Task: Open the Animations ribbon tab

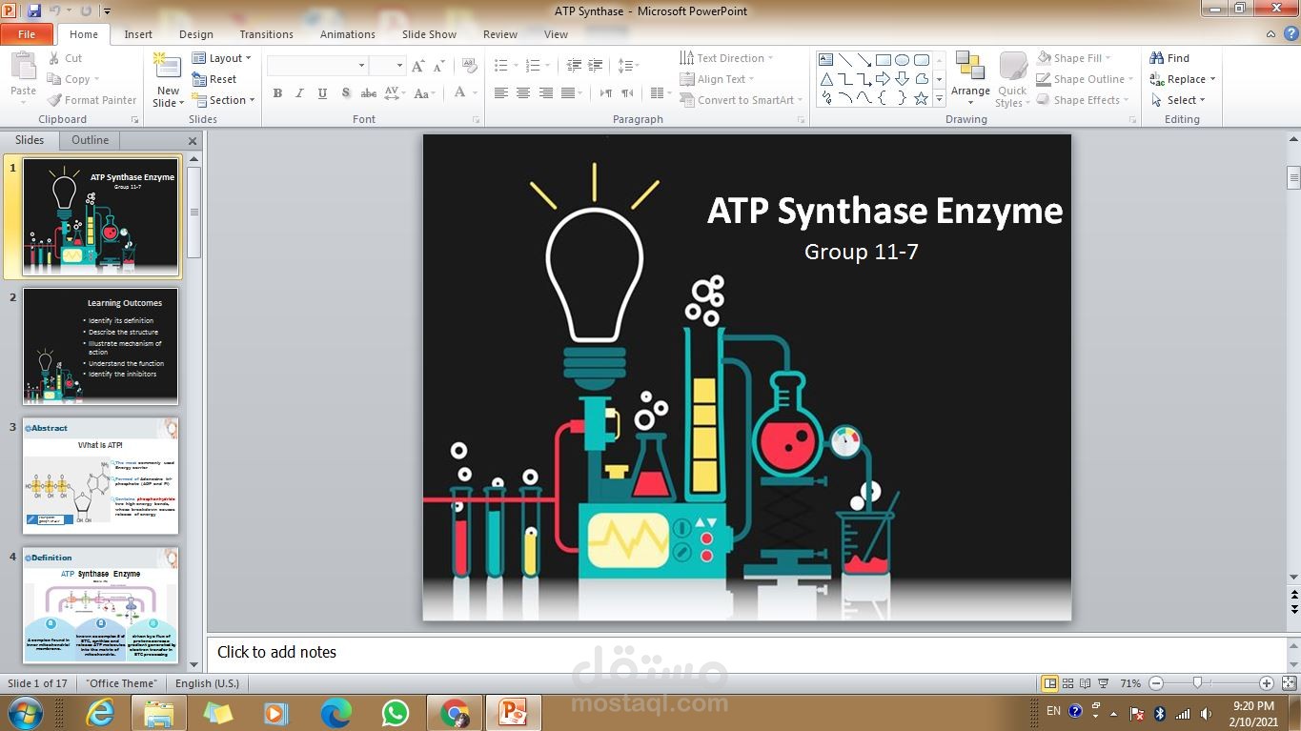Action: pos(347,34)
